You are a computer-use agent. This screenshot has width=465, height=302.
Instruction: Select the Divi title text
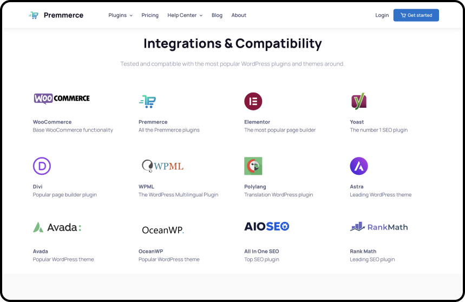[38, 186]
